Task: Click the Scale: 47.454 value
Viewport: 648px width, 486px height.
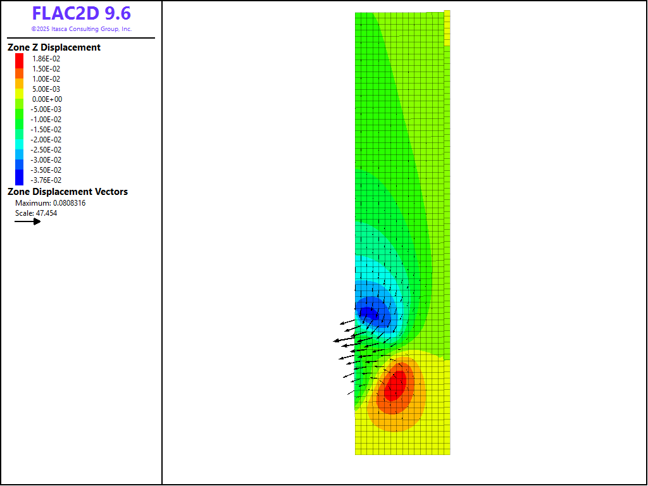Action: 36,213
